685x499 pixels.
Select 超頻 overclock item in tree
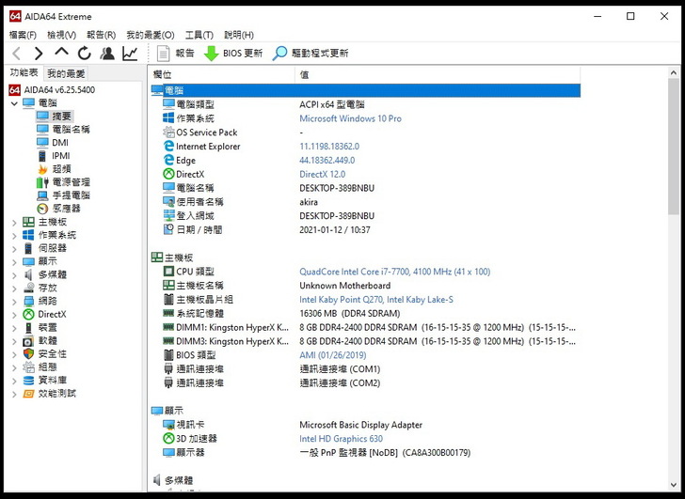[x=60, y=169]
